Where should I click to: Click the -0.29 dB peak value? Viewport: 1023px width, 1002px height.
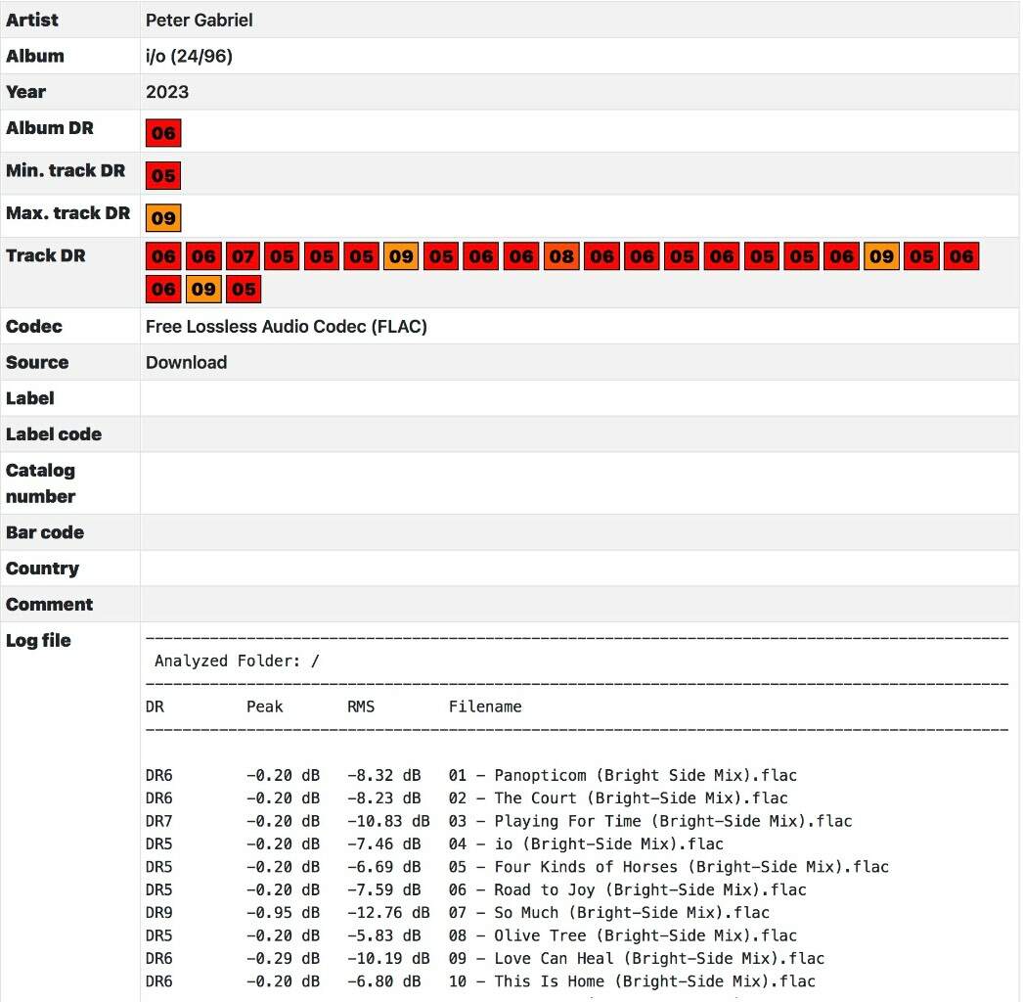click(x=284, y=958)
